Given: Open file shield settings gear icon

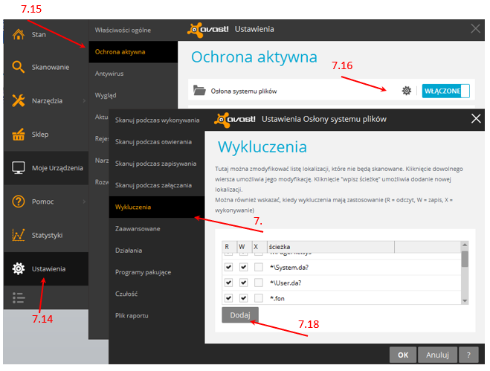Looking at the screenshot, I should click(x=406, y=91).
